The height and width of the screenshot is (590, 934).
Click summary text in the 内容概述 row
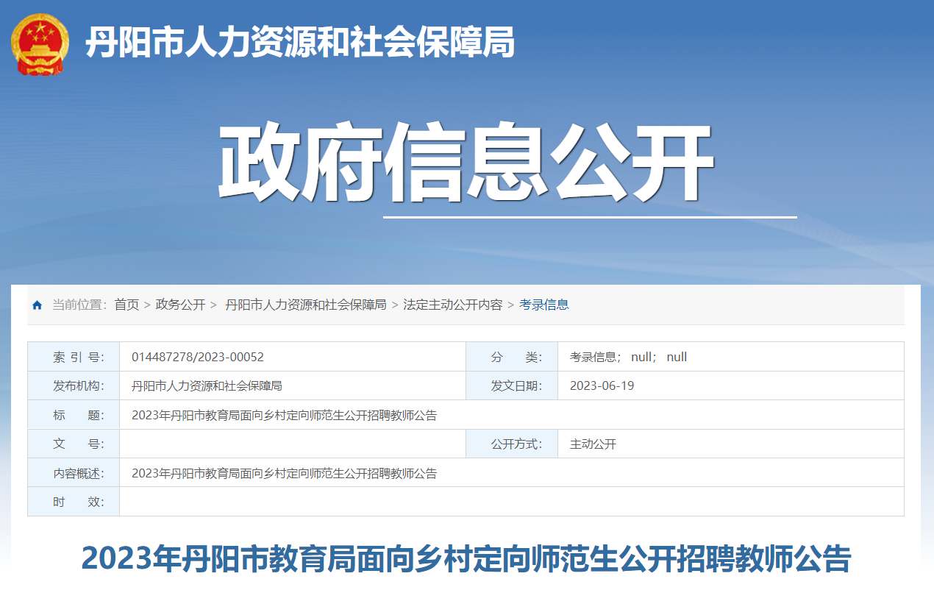pos(285,473)
